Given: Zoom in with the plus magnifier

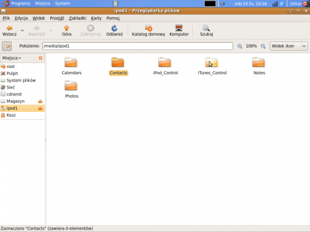Looking at the screenshot, I should pos(263,46).
